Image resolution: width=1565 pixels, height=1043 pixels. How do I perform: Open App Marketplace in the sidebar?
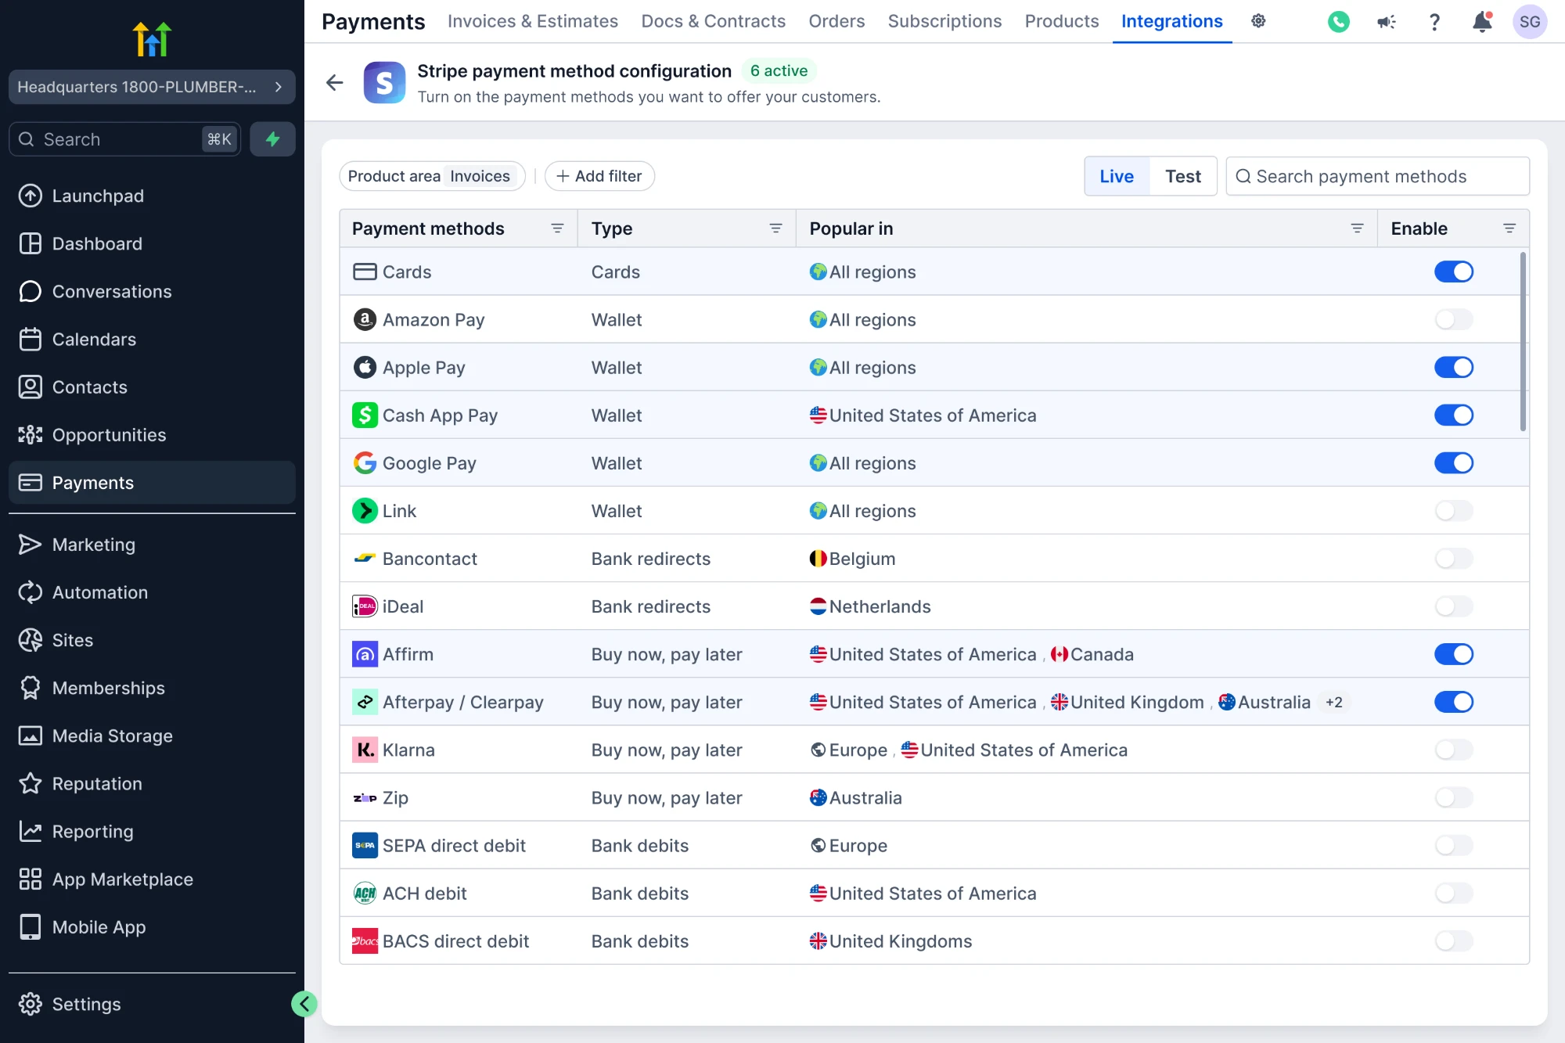(x=152, y=879)
